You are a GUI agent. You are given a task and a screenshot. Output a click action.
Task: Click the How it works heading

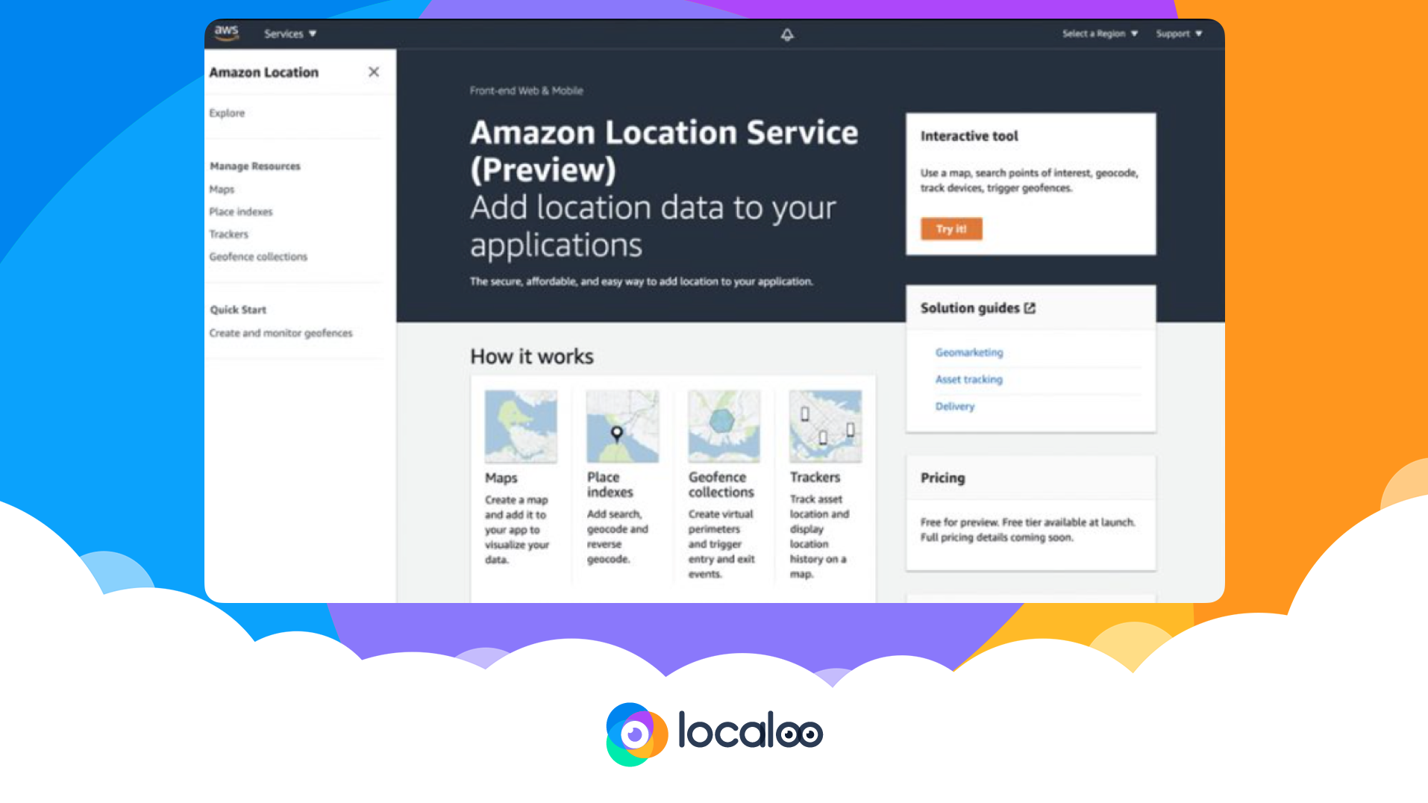(x=531, y=357)
